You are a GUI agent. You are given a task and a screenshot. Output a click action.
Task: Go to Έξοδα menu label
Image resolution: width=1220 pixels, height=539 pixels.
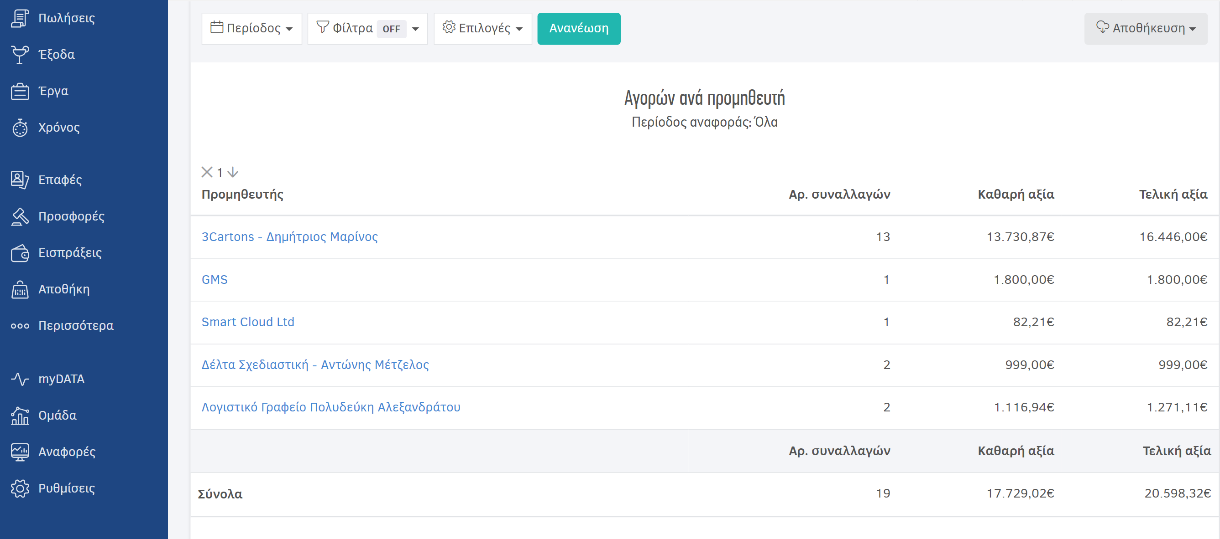click(56, 54)
